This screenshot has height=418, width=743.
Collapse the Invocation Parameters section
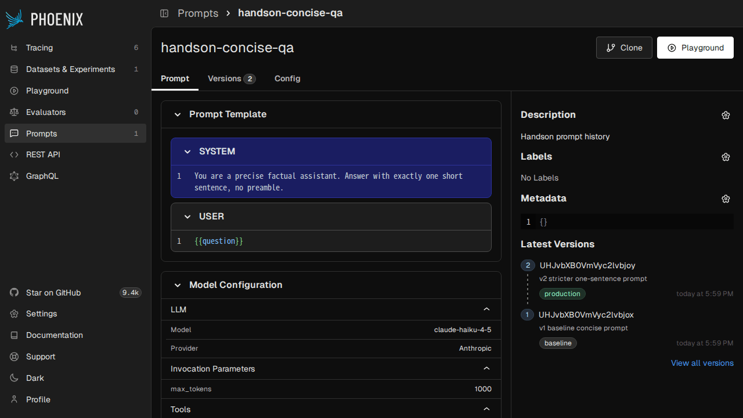[486, 369]
